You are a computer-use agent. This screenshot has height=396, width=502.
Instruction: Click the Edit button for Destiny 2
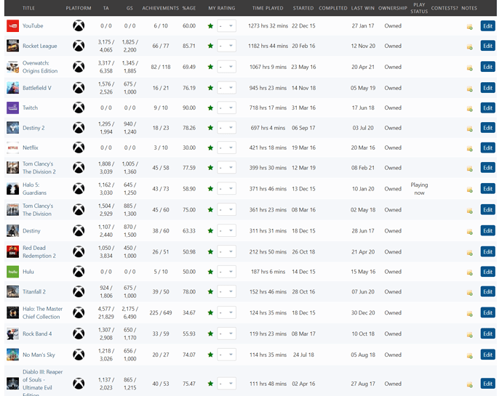coord(487,128)
